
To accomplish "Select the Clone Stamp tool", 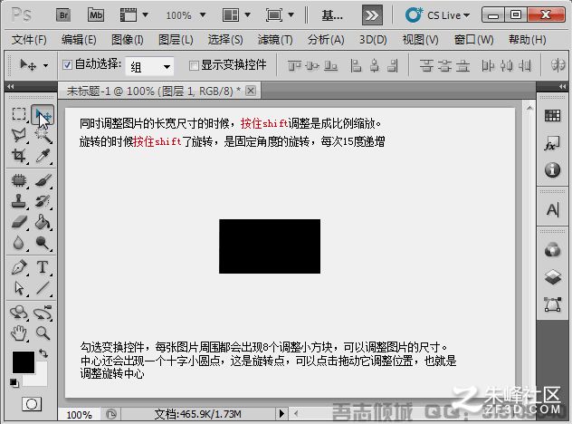I will point(19,201).
